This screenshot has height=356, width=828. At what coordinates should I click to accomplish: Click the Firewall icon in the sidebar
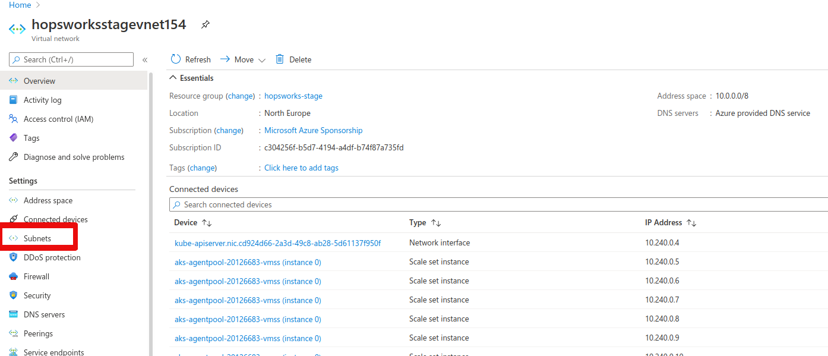14,276
